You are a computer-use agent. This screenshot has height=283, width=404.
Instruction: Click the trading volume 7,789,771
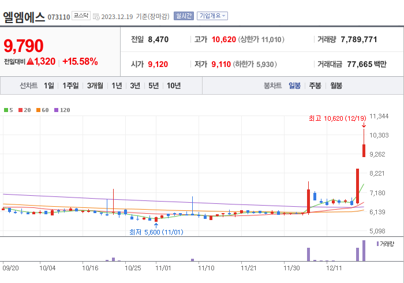coord(359,39)
